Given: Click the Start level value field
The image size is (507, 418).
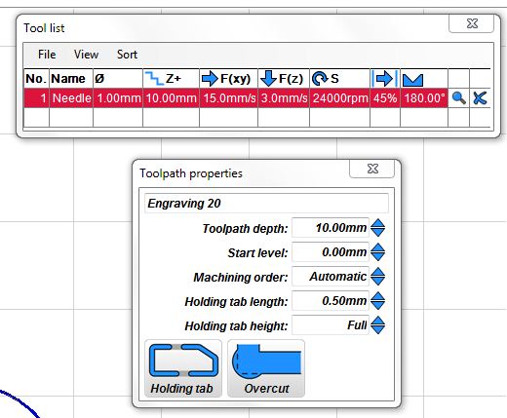Looking at the screenshot, I should pyautogui.click(x=331, y=252).
